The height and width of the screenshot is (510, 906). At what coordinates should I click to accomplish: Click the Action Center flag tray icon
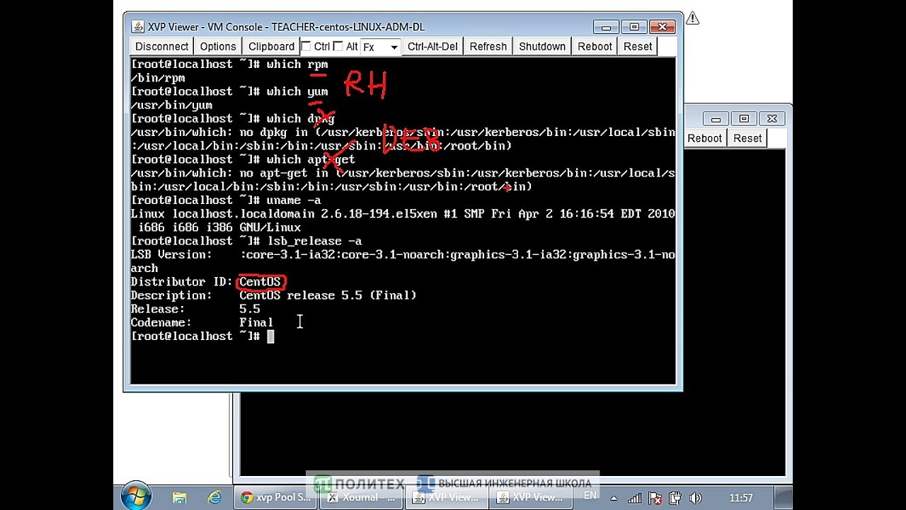click(655, 499)
